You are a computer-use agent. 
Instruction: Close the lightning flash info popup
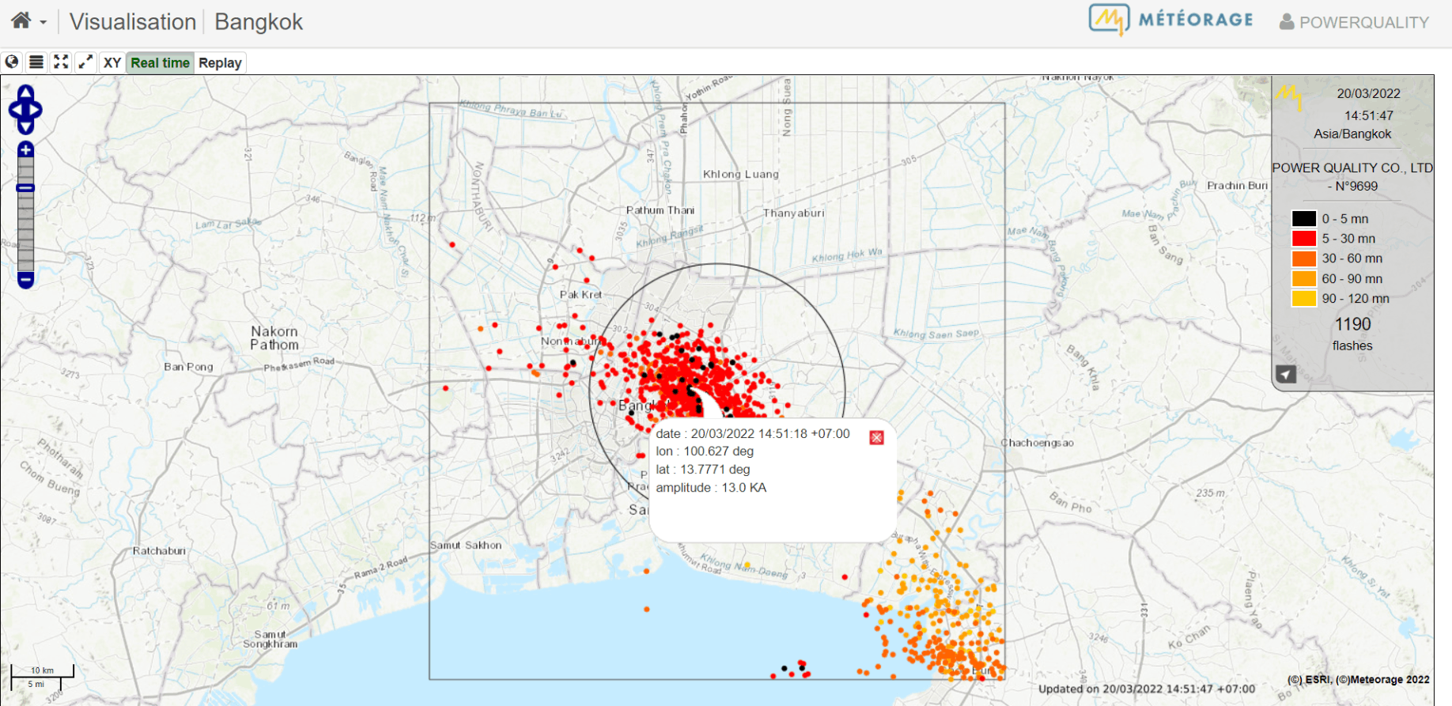(x=876, y=438)
